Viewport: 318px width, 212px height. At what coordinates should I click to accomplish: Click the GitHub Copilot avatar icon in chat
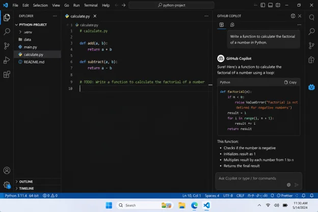tap(221, 59)
